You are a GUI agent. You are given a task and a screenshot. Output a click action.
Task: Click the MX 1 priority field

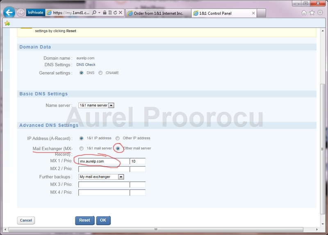(138, 161)
